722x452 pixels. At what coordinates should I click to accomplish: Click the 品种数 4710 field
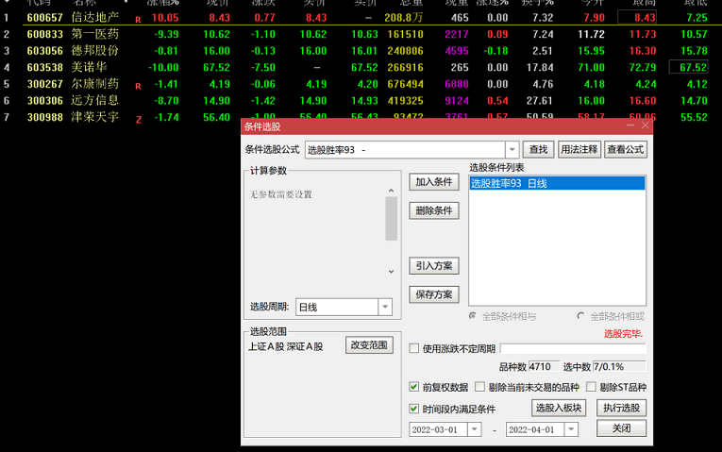(544, 366)
